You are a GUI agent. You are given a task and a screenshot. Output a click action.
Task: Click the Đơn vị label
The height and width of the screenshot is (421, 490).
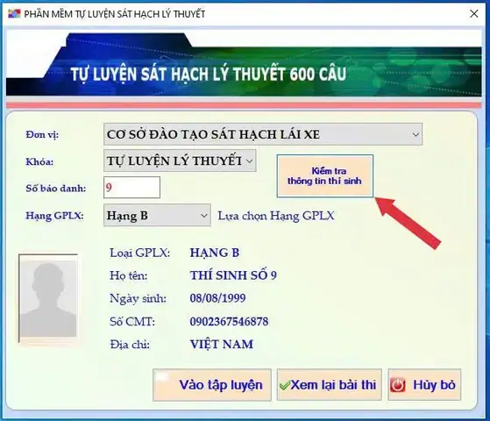(x=42, y=135)
